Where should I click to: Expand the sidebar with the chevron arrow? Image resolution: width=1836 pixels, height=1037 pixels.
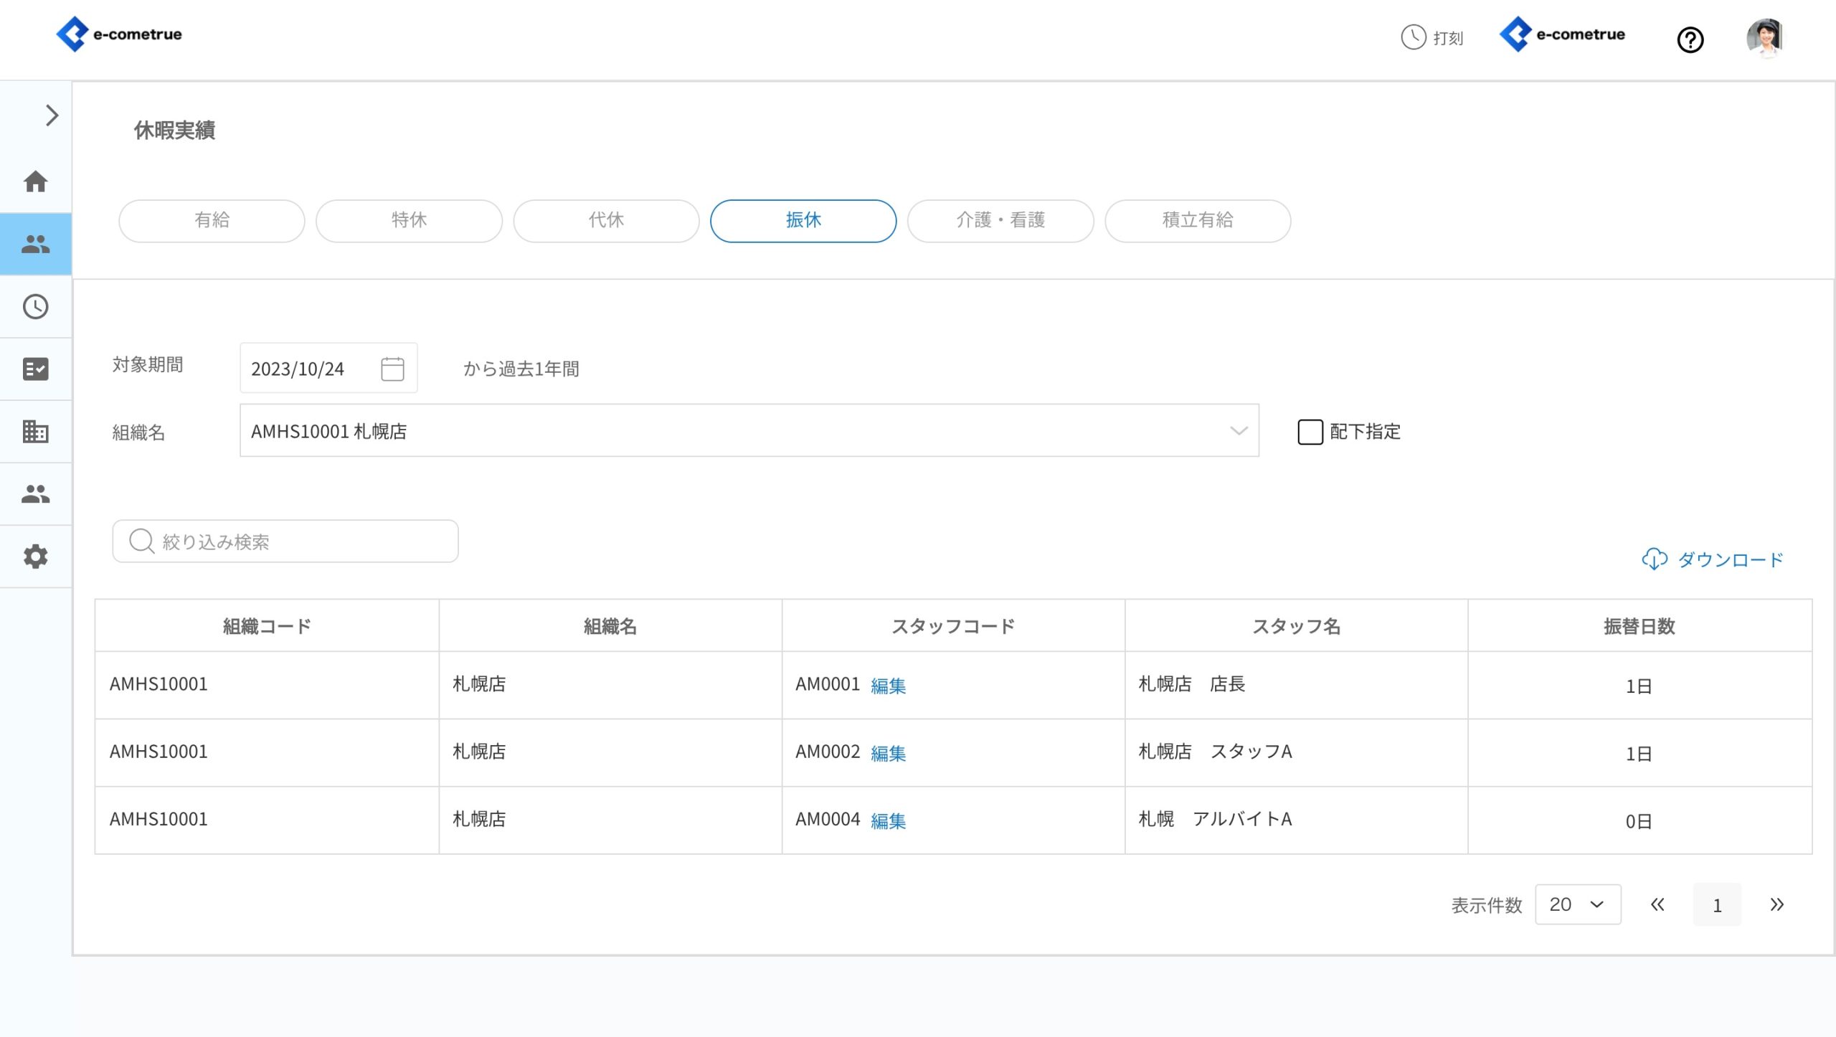click(52, 115)
